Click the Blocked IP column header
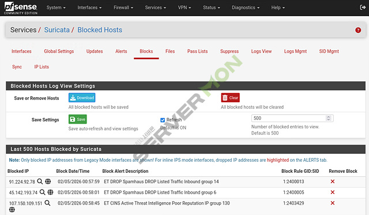The image size is (369, 215). pos(18,171)
